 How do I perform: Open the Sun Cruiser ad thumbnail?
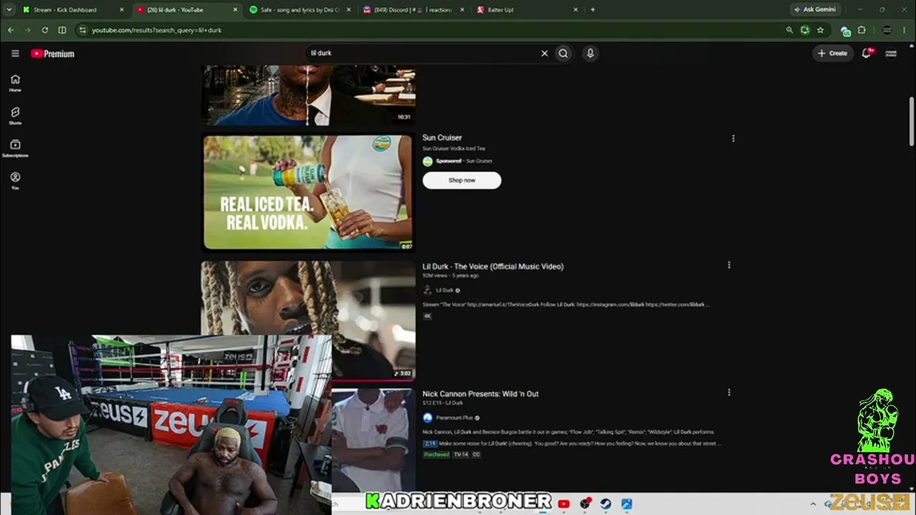coord(308,192)
